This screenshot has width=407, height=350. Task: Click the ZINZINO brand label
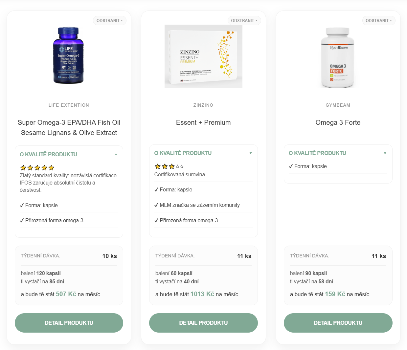[x=203, y=105]
